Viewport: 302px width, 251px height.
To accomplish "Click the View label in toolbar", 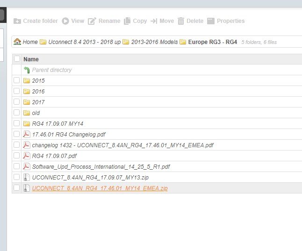I will click(x=78, y=21).
